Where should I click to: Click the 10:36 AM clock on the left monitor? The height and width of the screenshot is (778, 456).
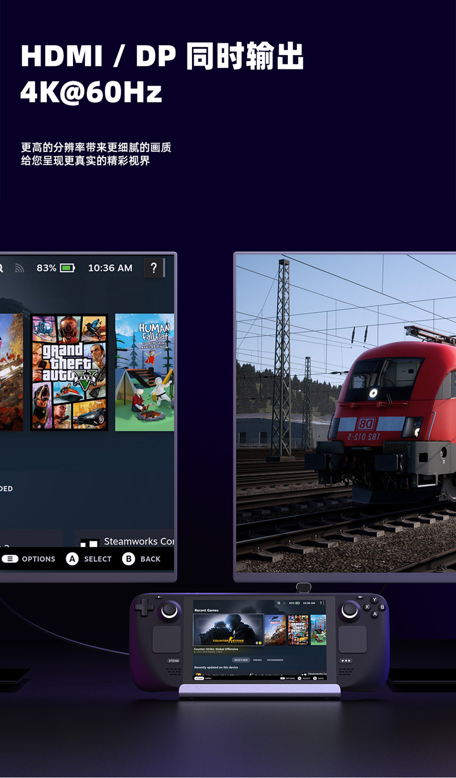[x=110, y=268]
